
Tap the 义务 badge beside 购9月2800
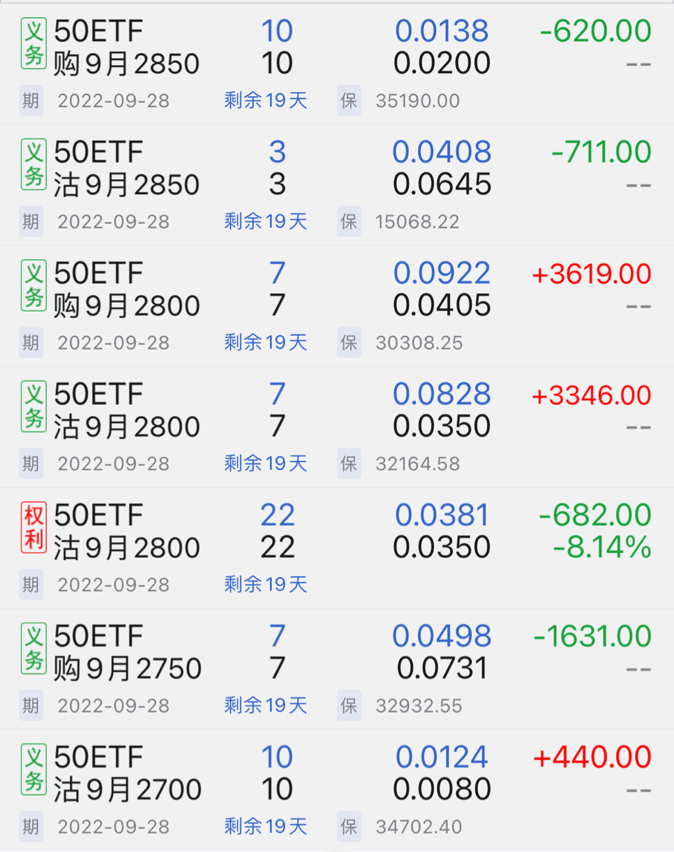[x=34, y=286]
